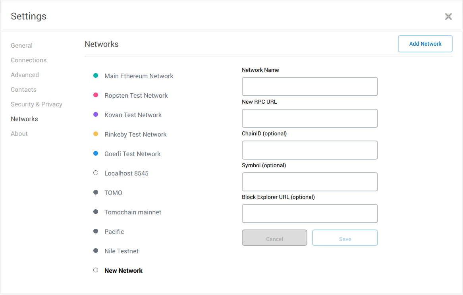Click the purple dot beside Kovan Test Network

pos(96,114)
